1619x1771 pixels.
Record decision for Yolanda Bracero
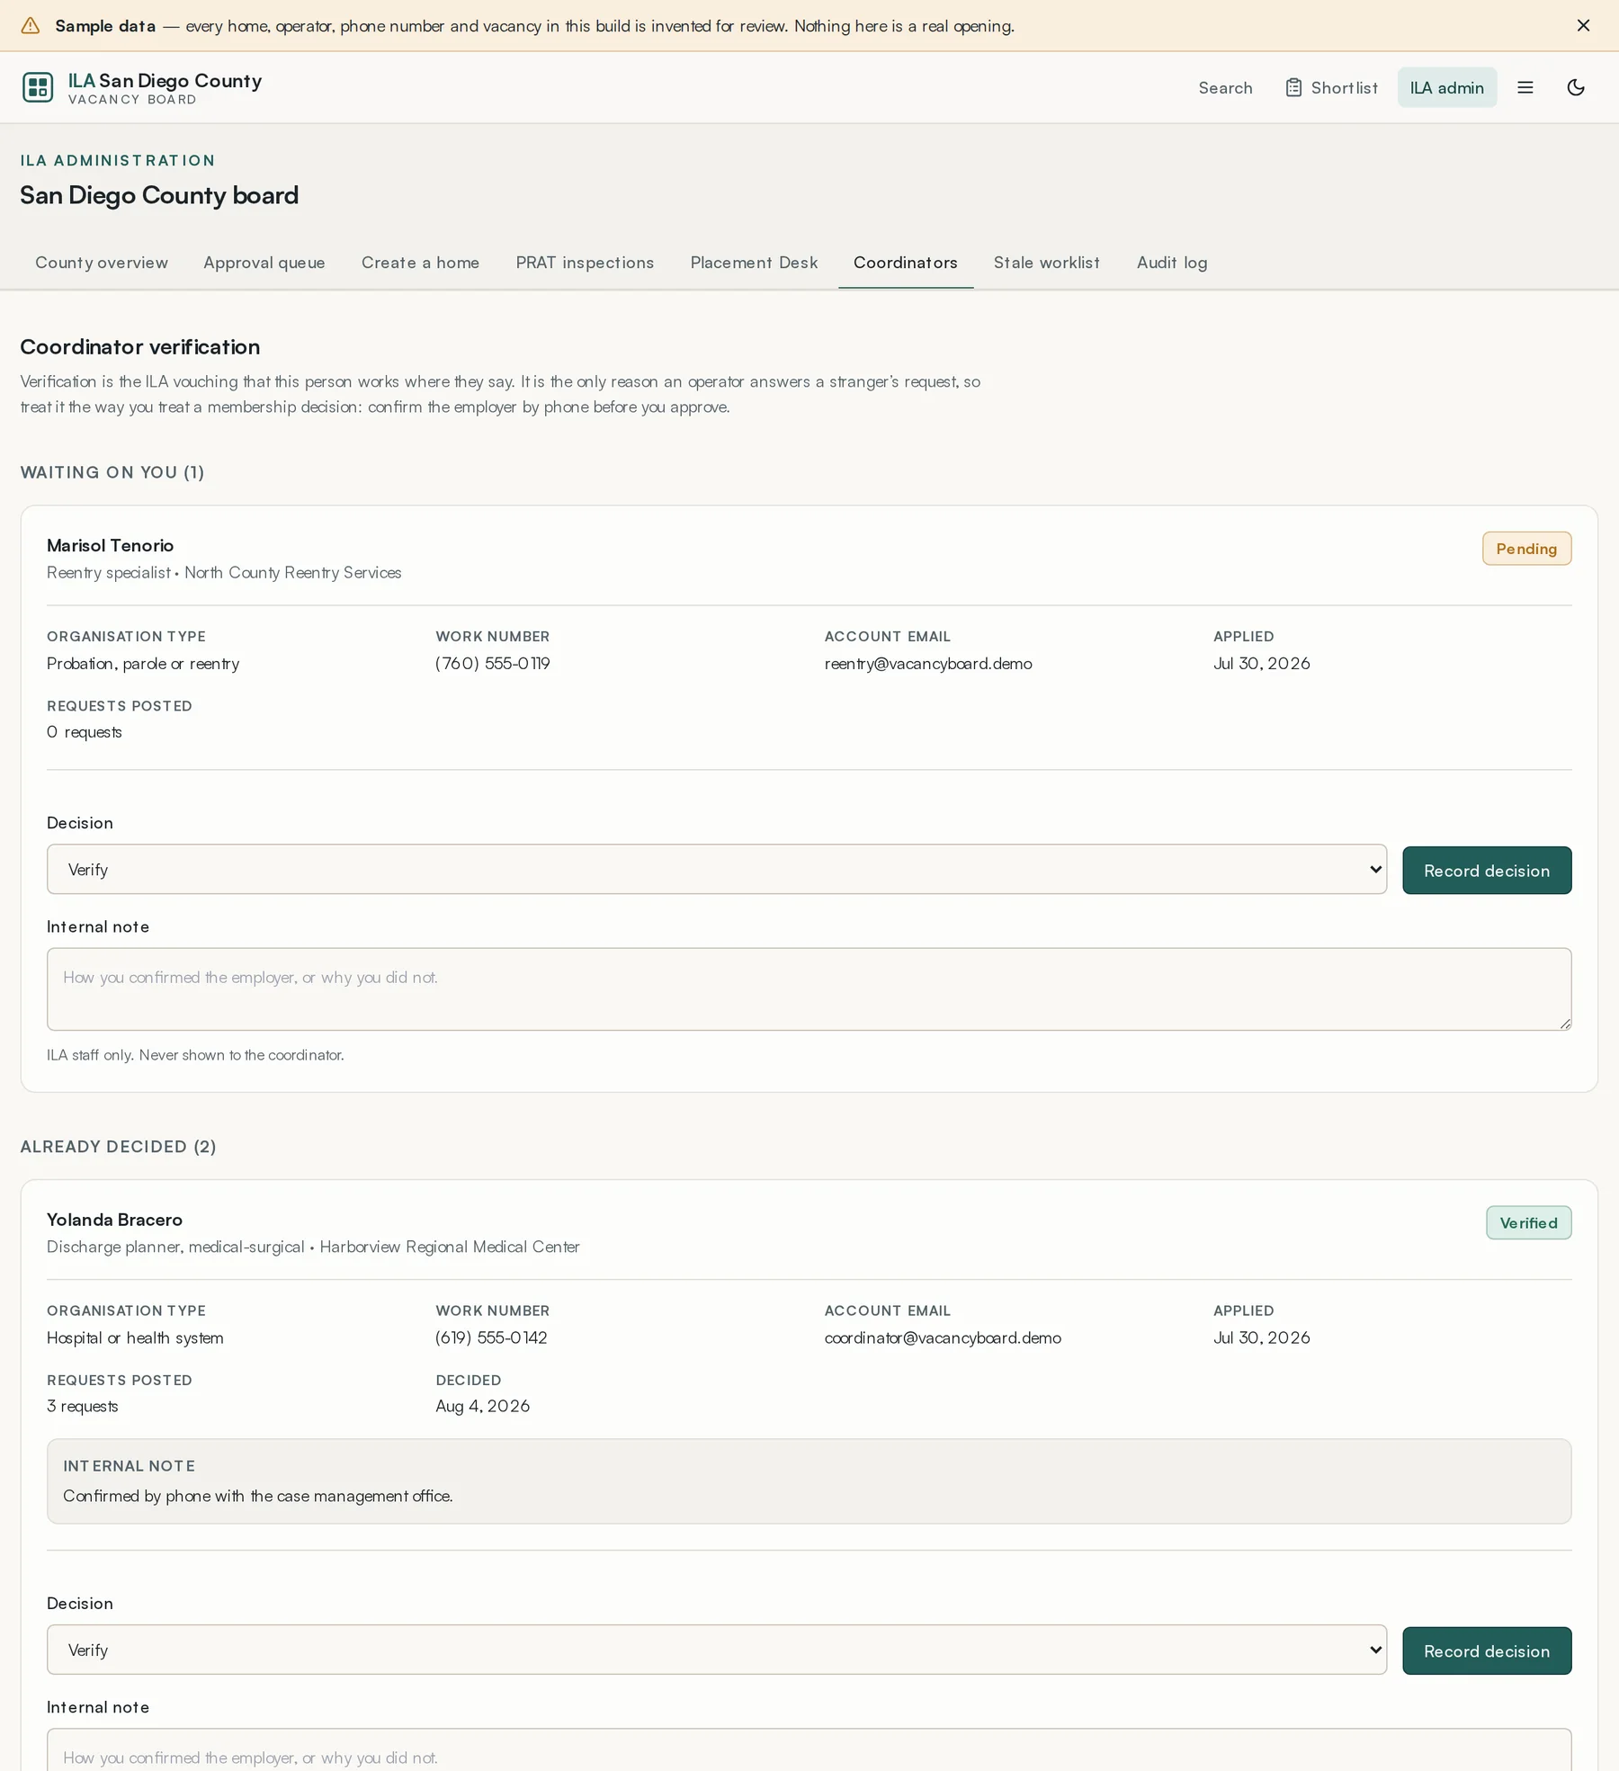click(1486, 1650)
